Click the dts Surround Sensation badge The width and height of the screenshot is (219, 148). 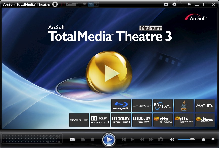184,120
